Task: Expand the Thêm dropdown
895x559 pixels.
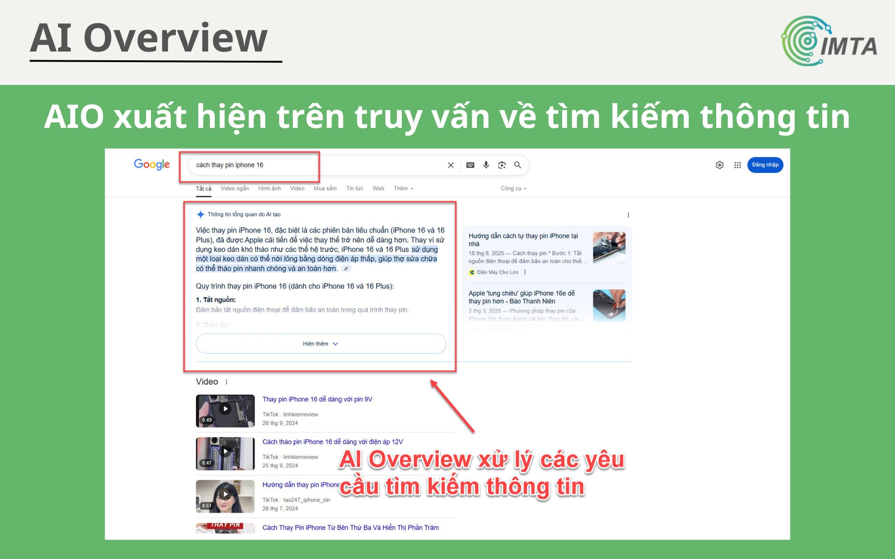Action: (403, 189)
